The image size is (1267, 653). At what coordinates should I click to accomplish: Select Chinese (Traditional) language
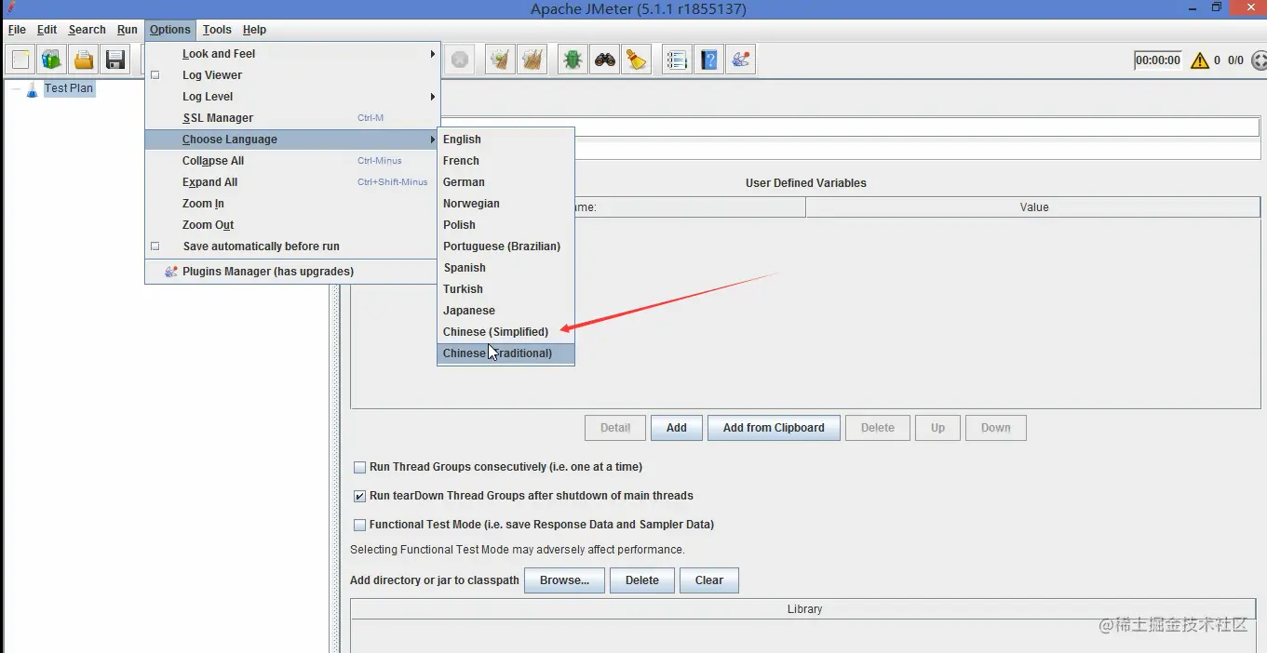click(x=505, y=353)
